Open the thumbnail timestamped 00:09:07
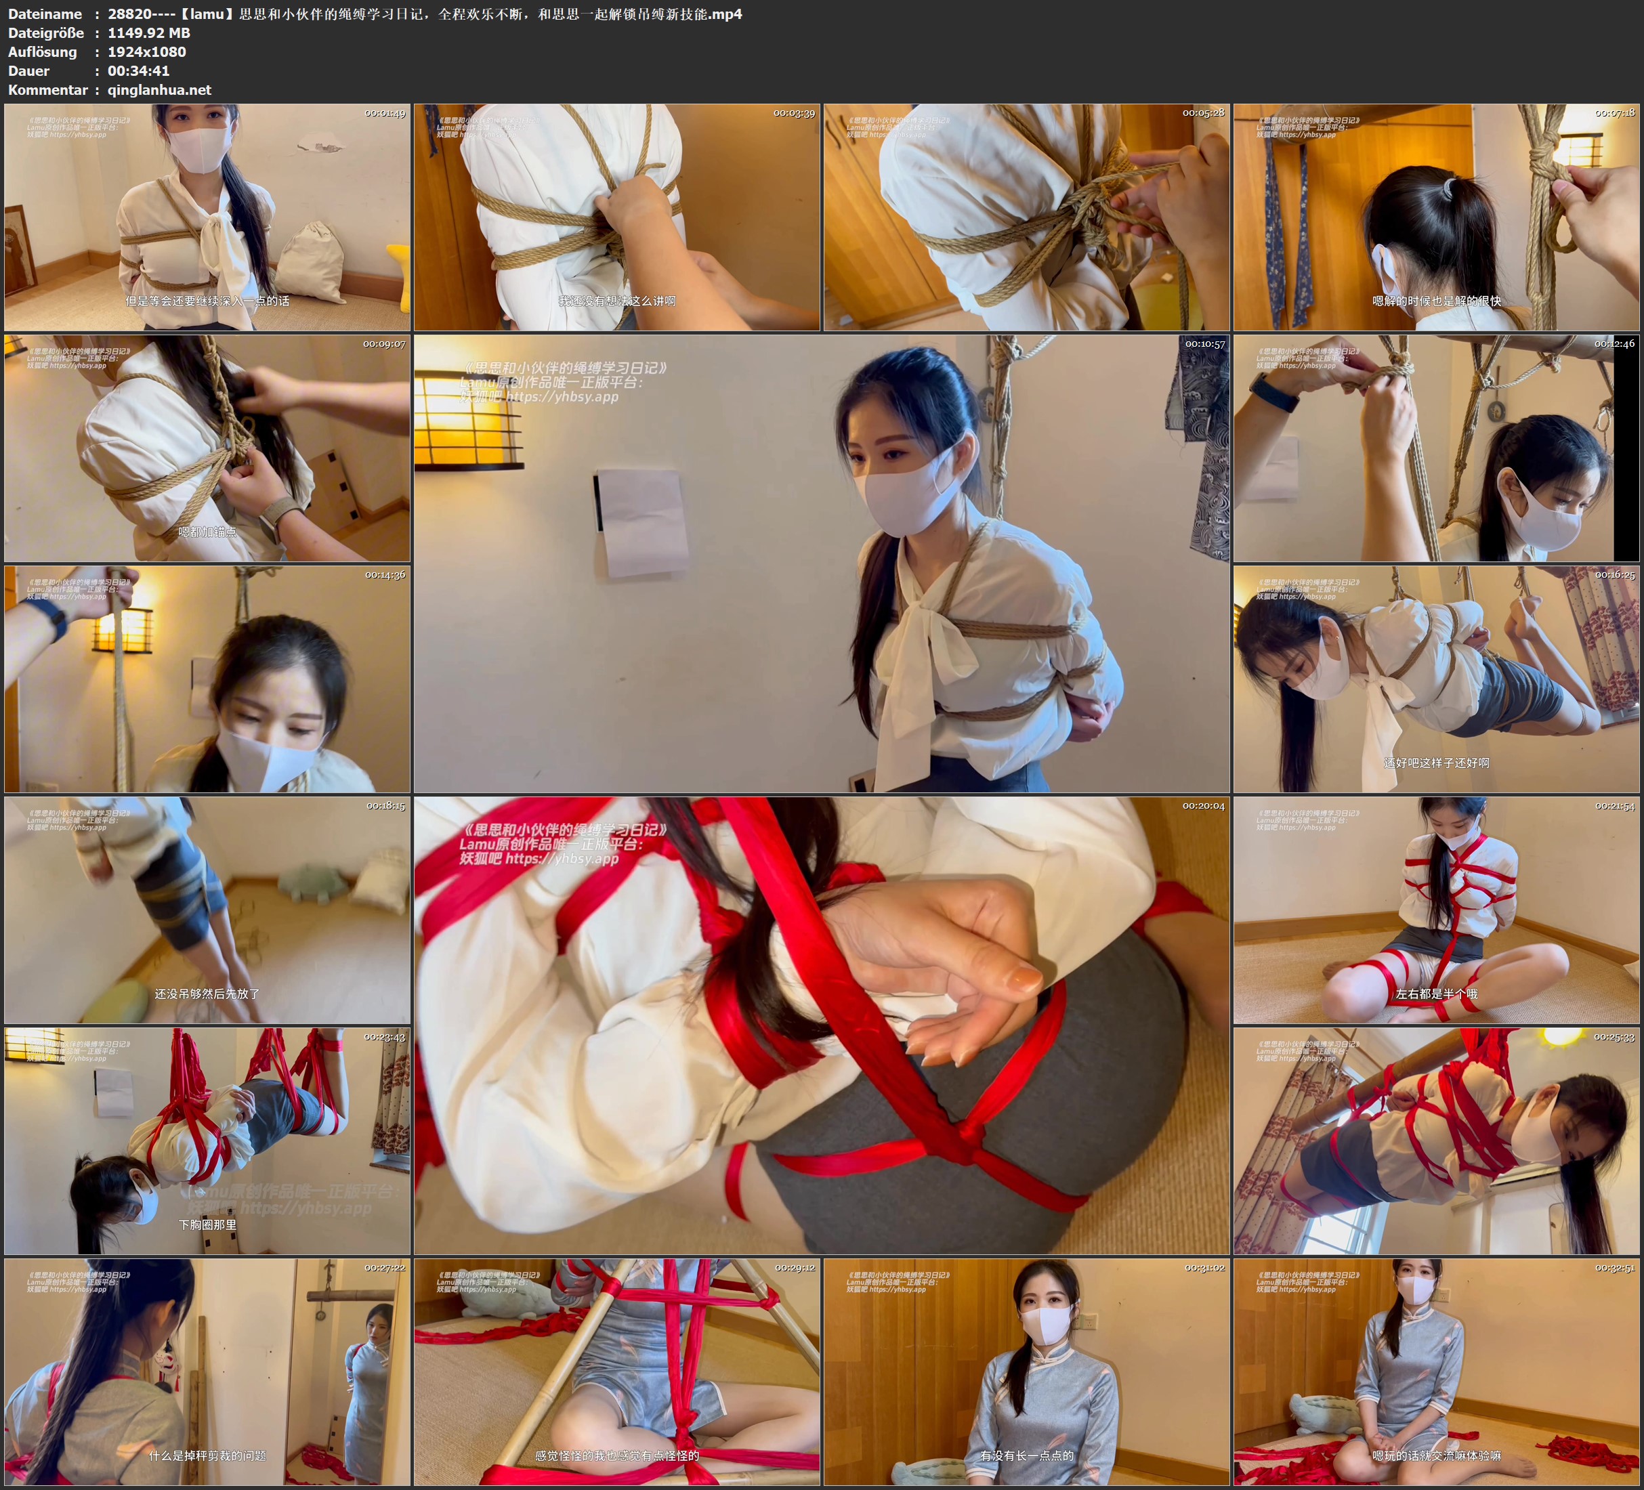This screenshot has height=1490, width=1644. point(207,448)
